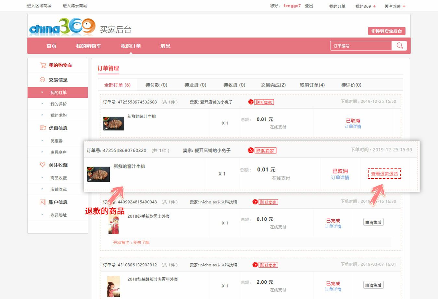
Task: Click the account info icon
Action: [43, 202]
